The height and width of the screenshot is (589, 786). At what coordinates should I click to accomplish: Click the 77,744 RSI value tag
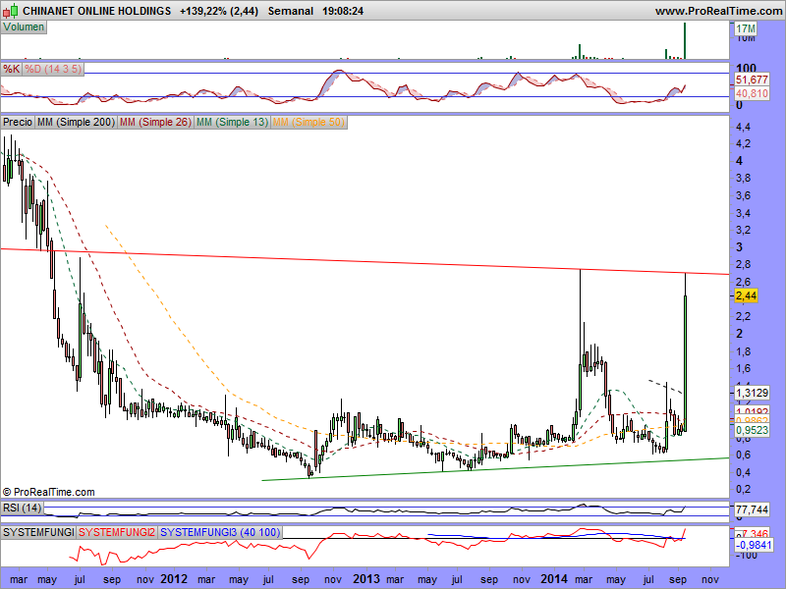(x=752, y=509)
